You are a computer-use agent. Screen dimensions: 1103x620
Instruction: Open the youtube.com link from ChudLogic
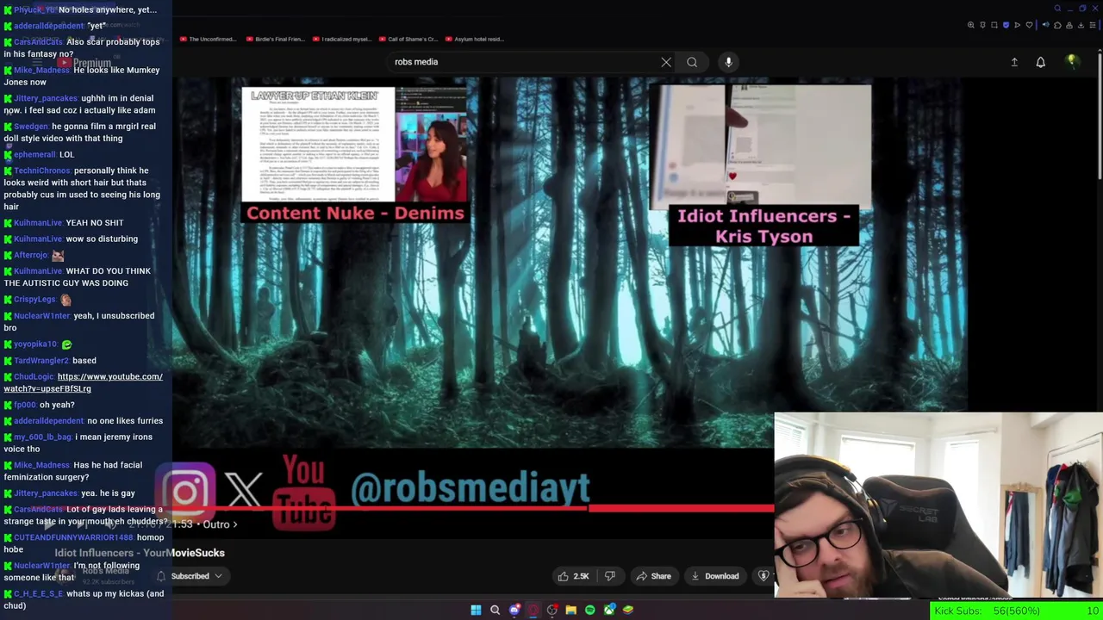coord(83,382)
